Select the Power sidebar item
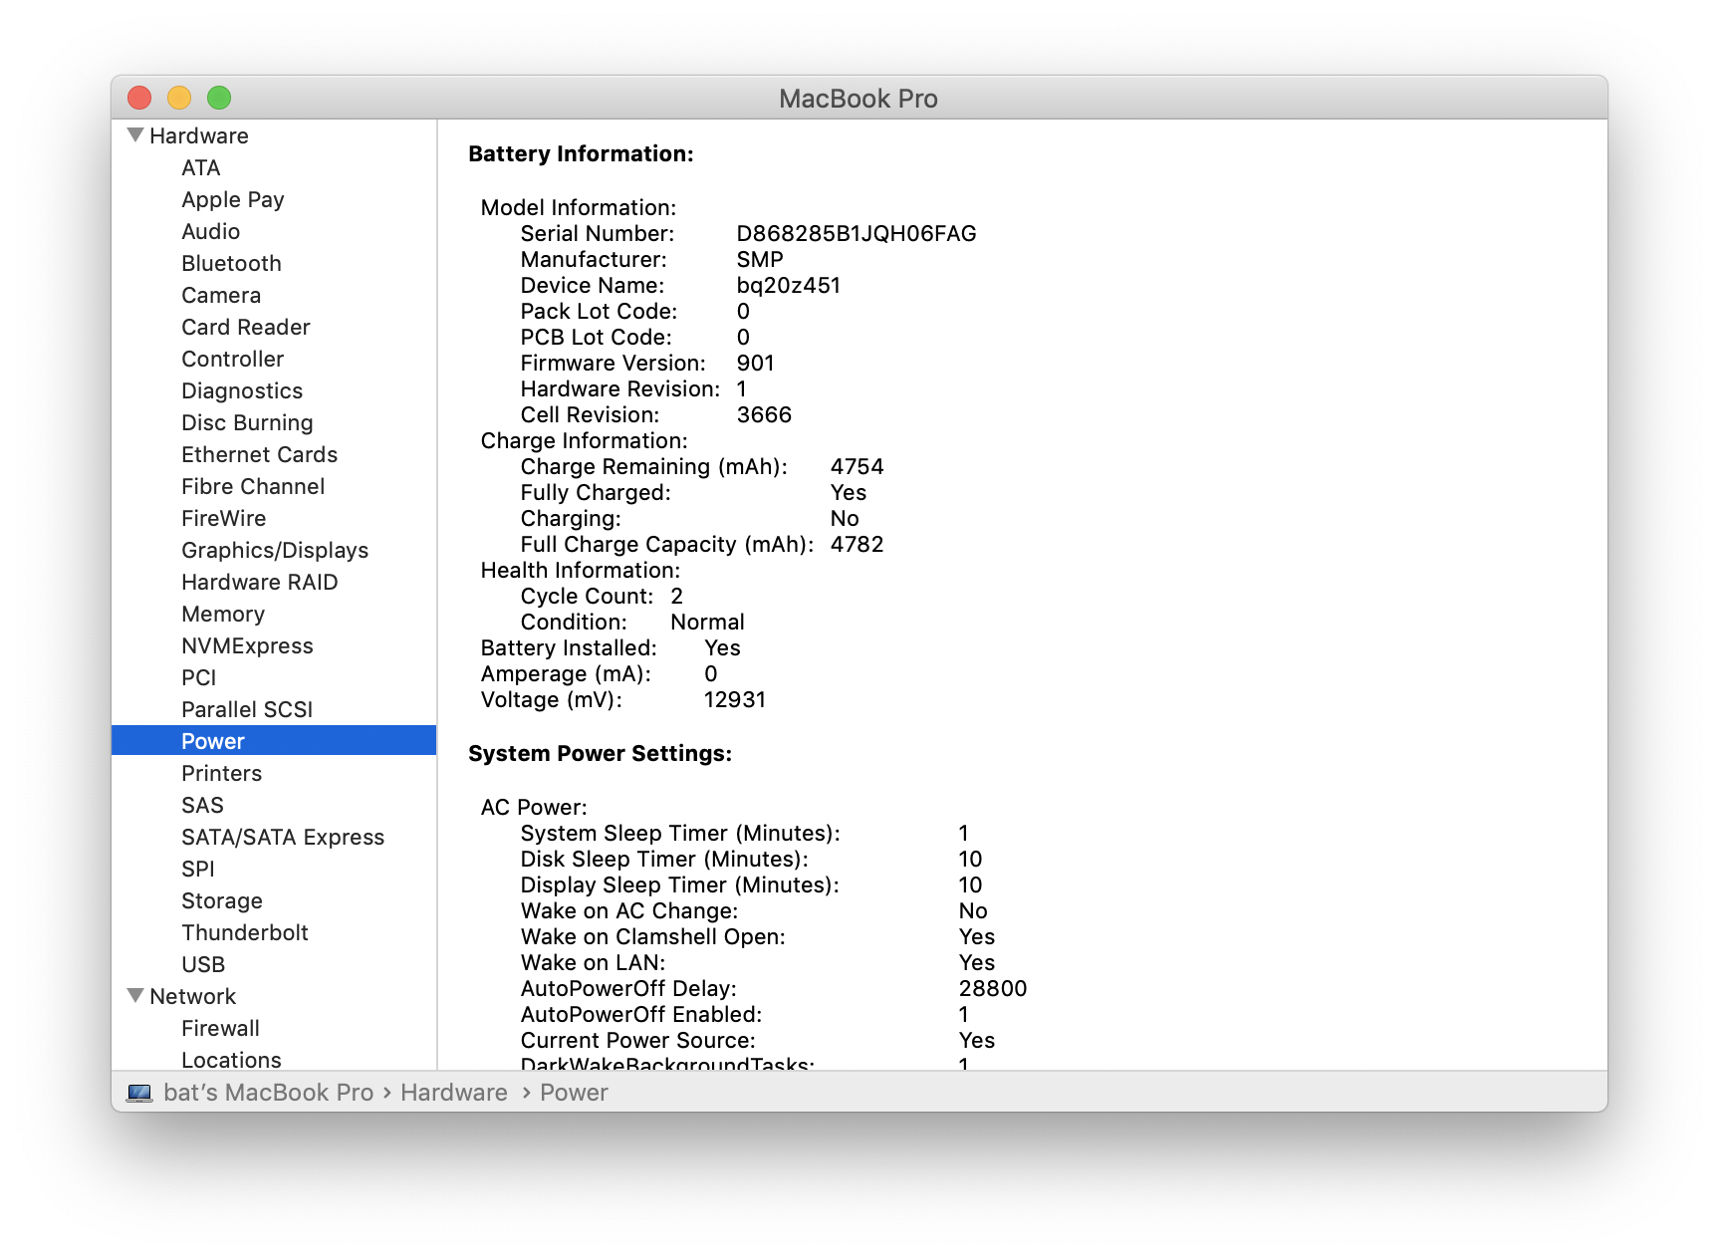Viewport: 1719px width, 1259px height. click(213, 741)
